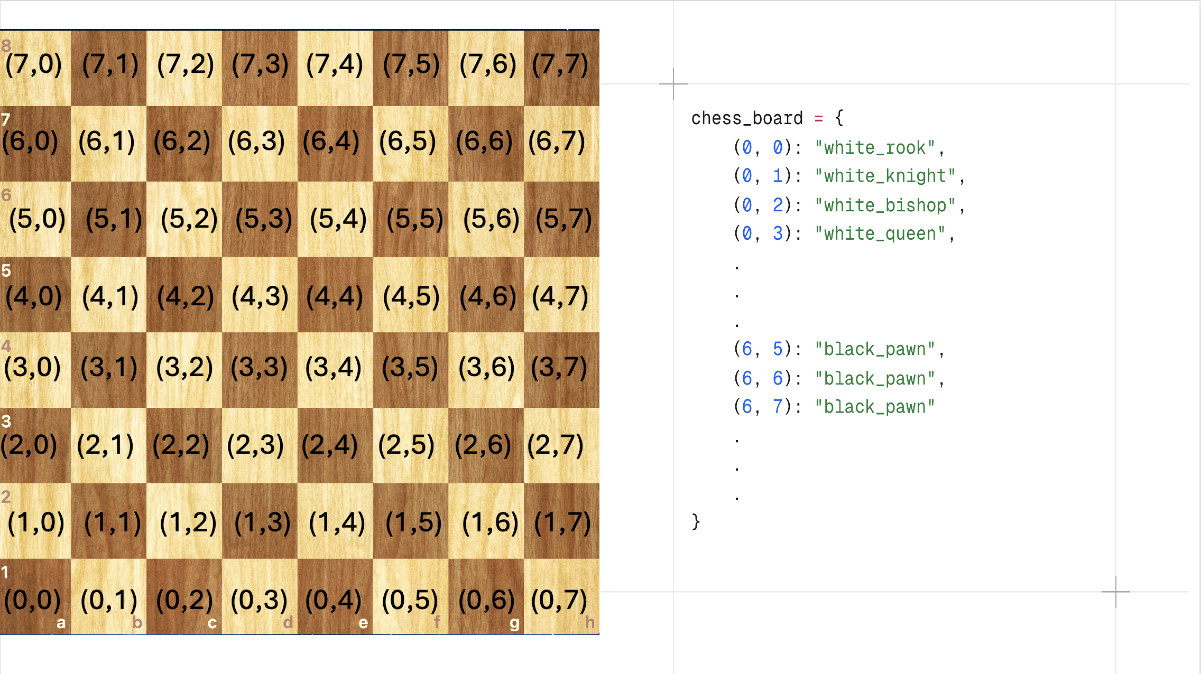
Task: Click the "white_bishop" code entry
Action: [x=885, y=205]
